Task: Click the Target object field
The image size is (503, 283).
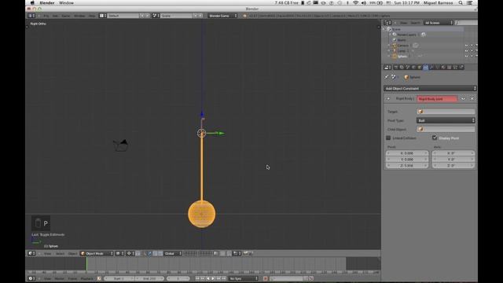Action: click(x=446, y=112)
